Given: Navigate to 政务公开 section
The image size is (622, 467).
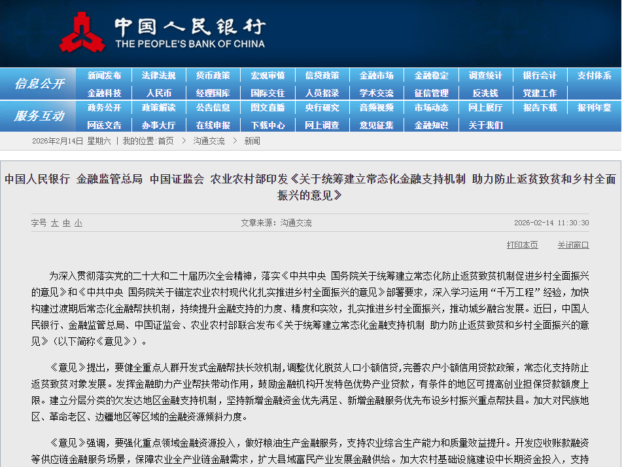Looking at the screenshot, I should point(105,108).
